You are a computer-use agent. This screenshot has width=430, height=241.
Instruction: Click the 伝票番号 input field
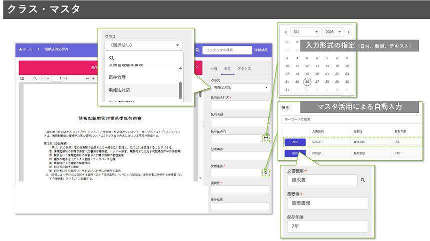click(x=240, y=156)
